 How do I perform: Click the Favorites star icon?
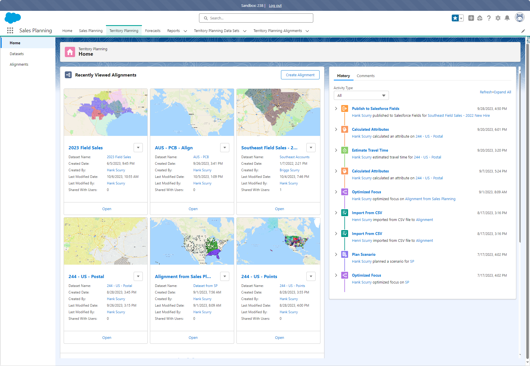click(x=455, y=18)
